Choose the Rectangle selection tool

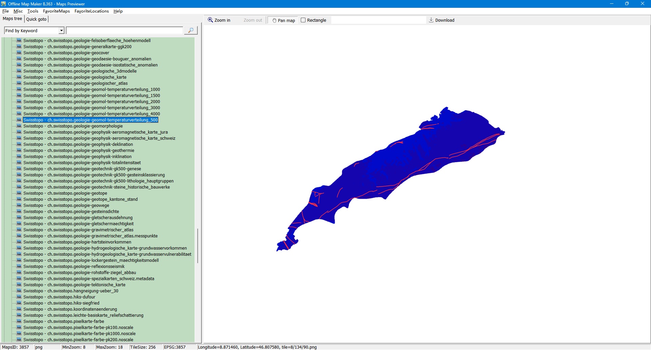click(313, 20)
